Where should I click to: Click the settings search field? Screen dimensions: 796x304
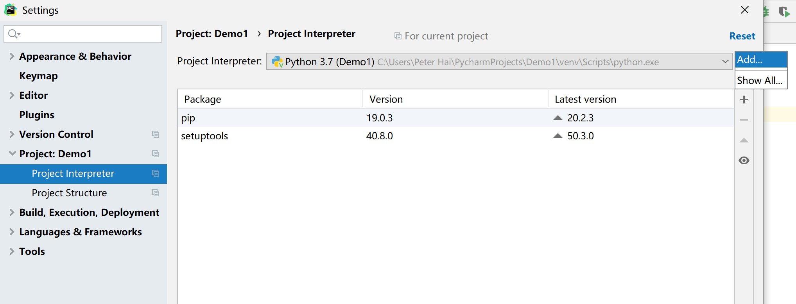[83, 34]
